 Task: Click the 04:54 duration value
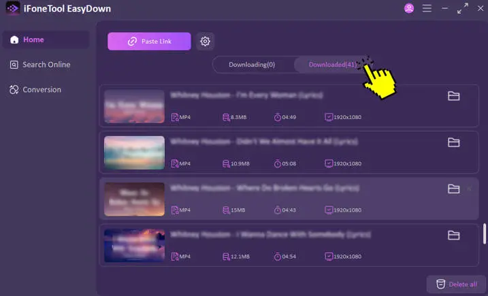(289, 257)
